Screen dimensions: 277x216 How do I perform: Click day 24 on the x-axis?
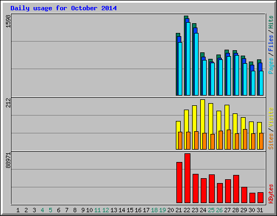click(x=203, y=210)
